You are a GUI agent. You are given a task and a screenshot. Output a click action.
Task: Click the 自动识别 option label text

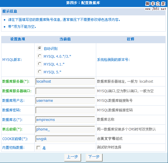51,49
